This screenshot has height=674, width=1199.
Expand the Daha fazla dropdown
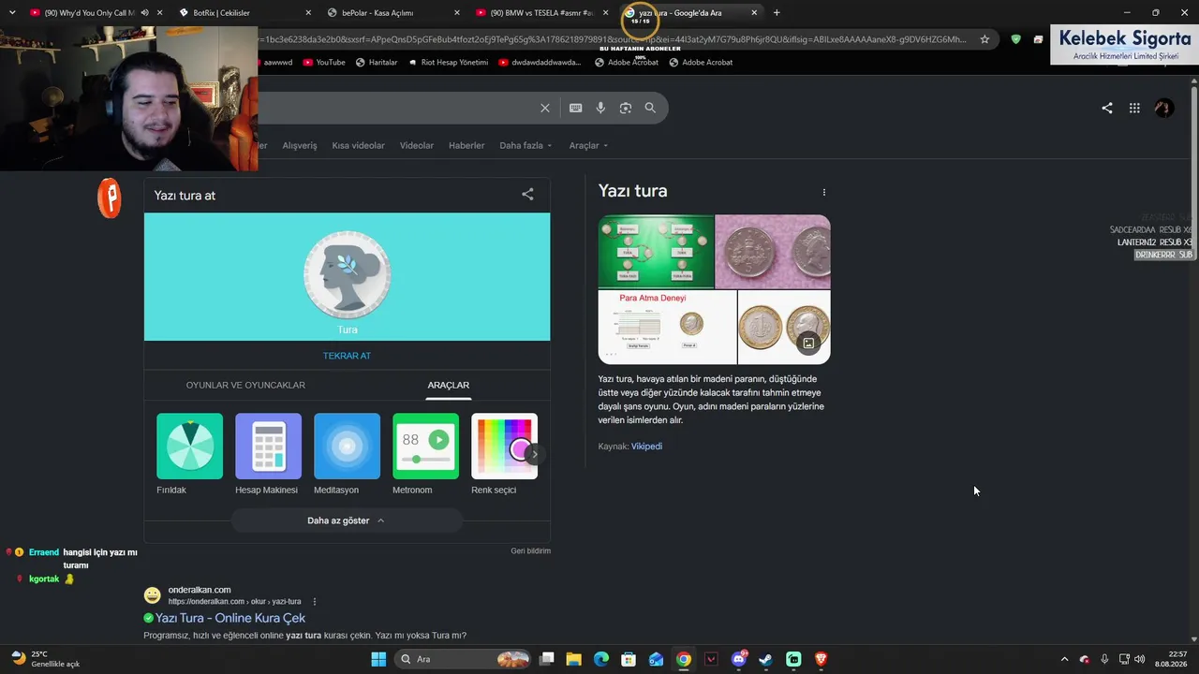point(525,145)
